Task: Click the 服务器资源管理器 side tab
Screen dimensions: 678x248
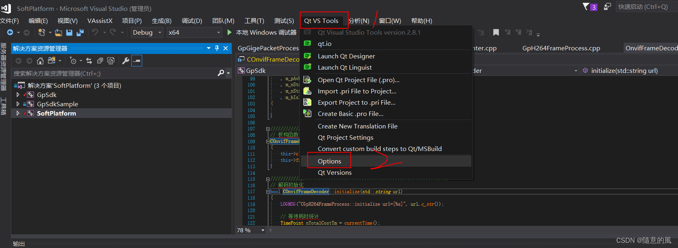Action: pos(4,66)
